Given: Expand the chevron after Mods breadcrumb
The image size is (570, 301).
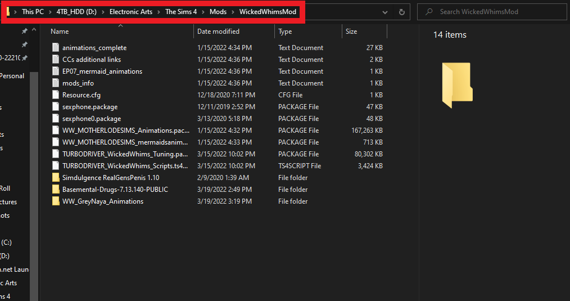Looking at the screenshot, I should click(x=233, y=12).
